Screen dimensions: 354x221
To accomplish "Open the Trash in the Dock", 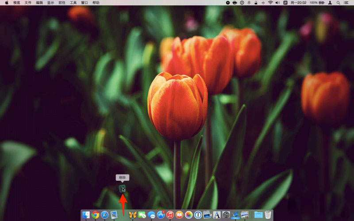I will click(268, 215).
